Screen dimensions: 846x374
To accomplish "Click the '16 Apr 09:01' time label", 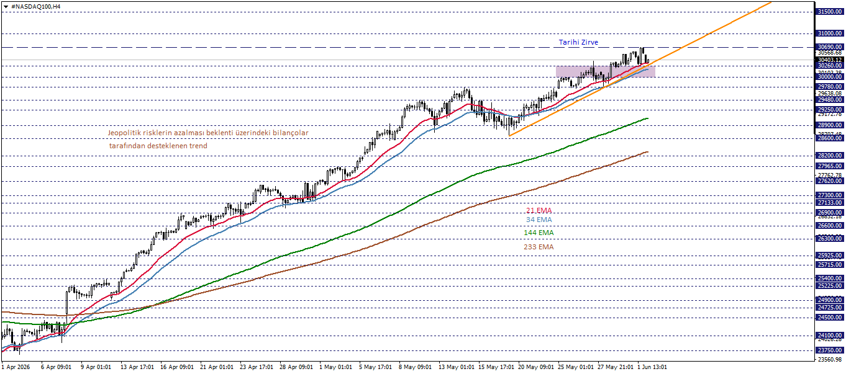I will click(177, 367).
